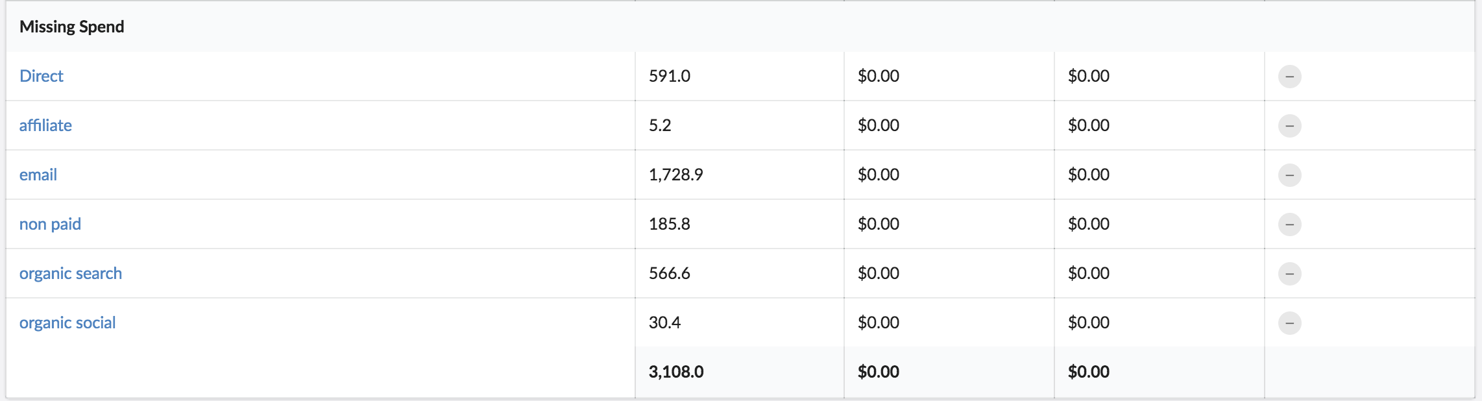The width and height of the screenshot is (1482, 401).
Task: Open the Direct channel link
Action: [42, 76]
